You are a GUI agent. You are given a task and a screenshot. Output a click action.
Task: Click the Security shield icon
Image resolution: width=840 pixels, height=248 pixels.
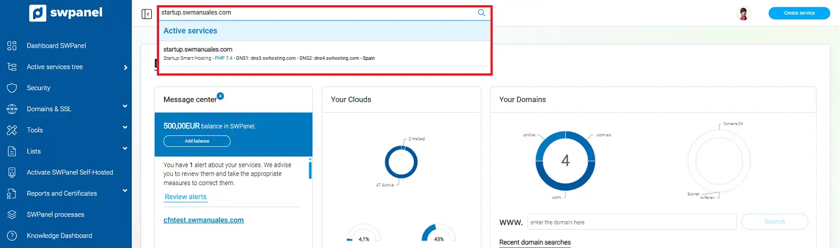(x=12, y=88)
